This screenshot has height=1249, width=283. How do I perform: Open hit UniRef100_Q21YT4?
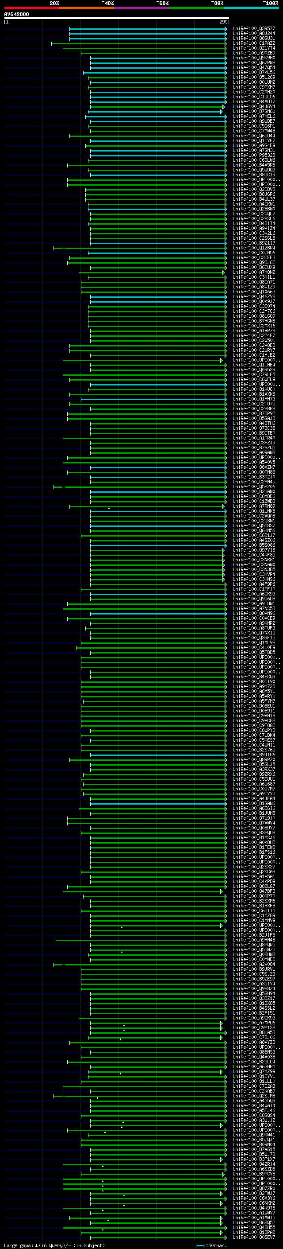point(254,48)
